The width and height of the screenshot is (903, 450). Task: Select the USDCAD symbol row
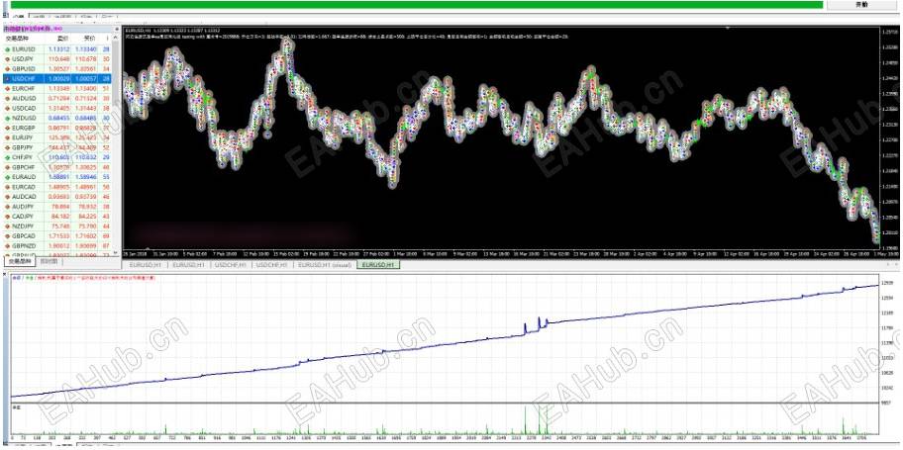(x=57, y=108)
